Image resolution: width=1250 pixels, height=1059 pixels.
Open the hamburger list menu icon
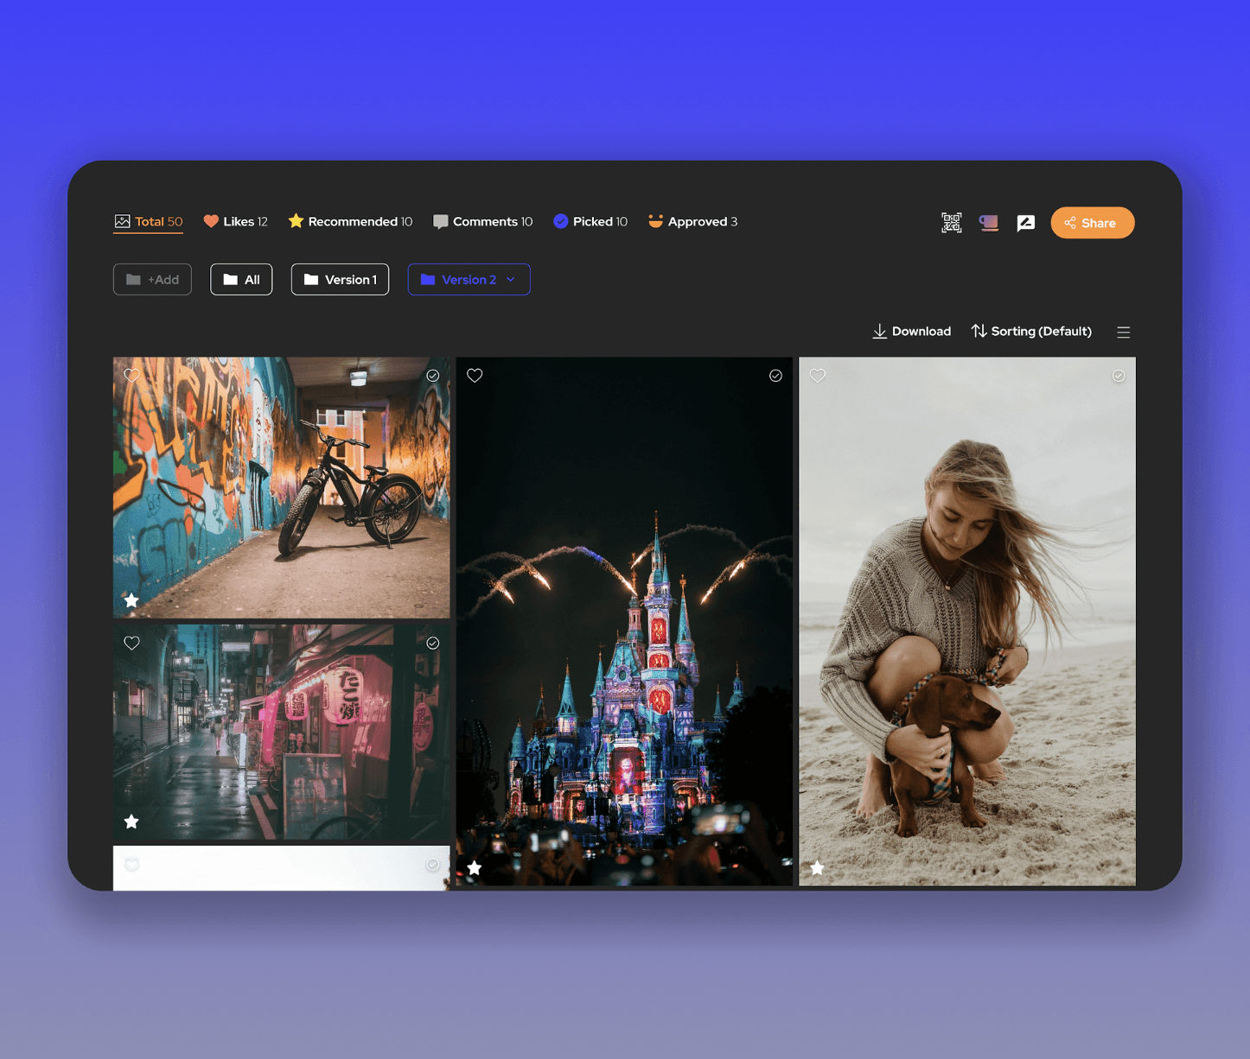pos(1124,333)
